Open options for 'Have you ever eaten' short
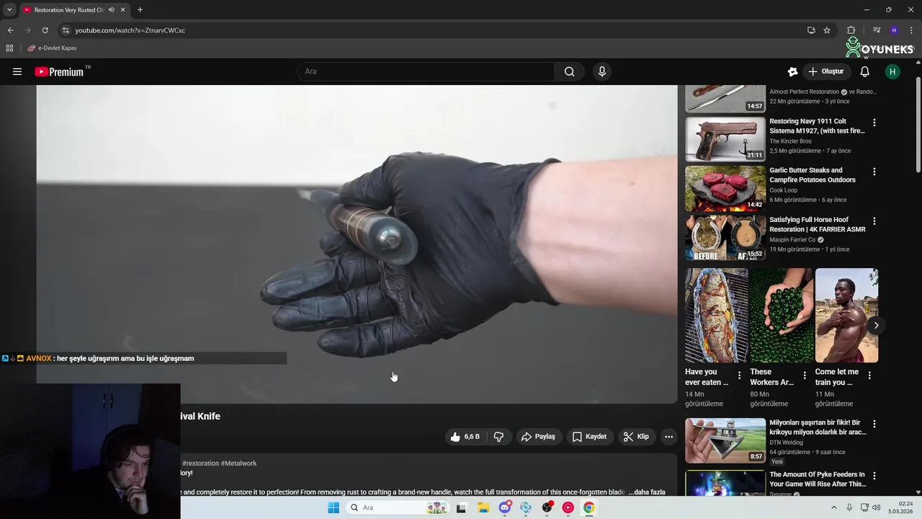 (x=739, y=376)
